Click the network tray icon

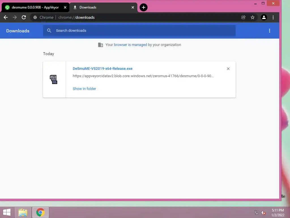256,212
